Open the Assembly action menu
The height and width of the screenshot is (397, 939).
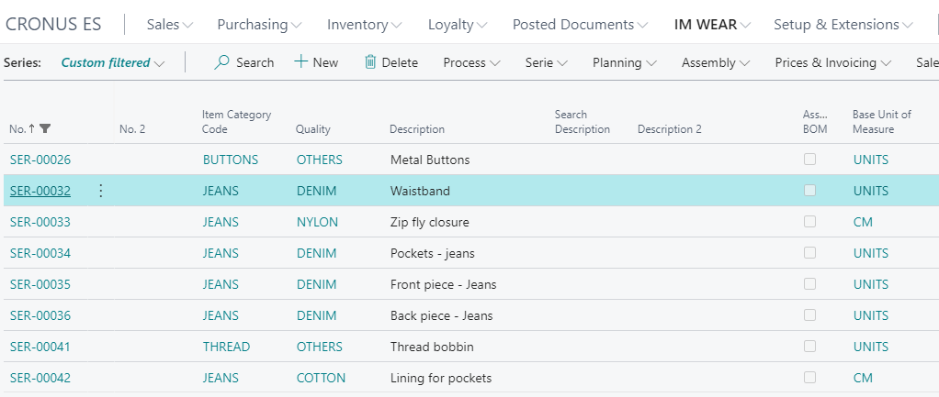point(717,62)
